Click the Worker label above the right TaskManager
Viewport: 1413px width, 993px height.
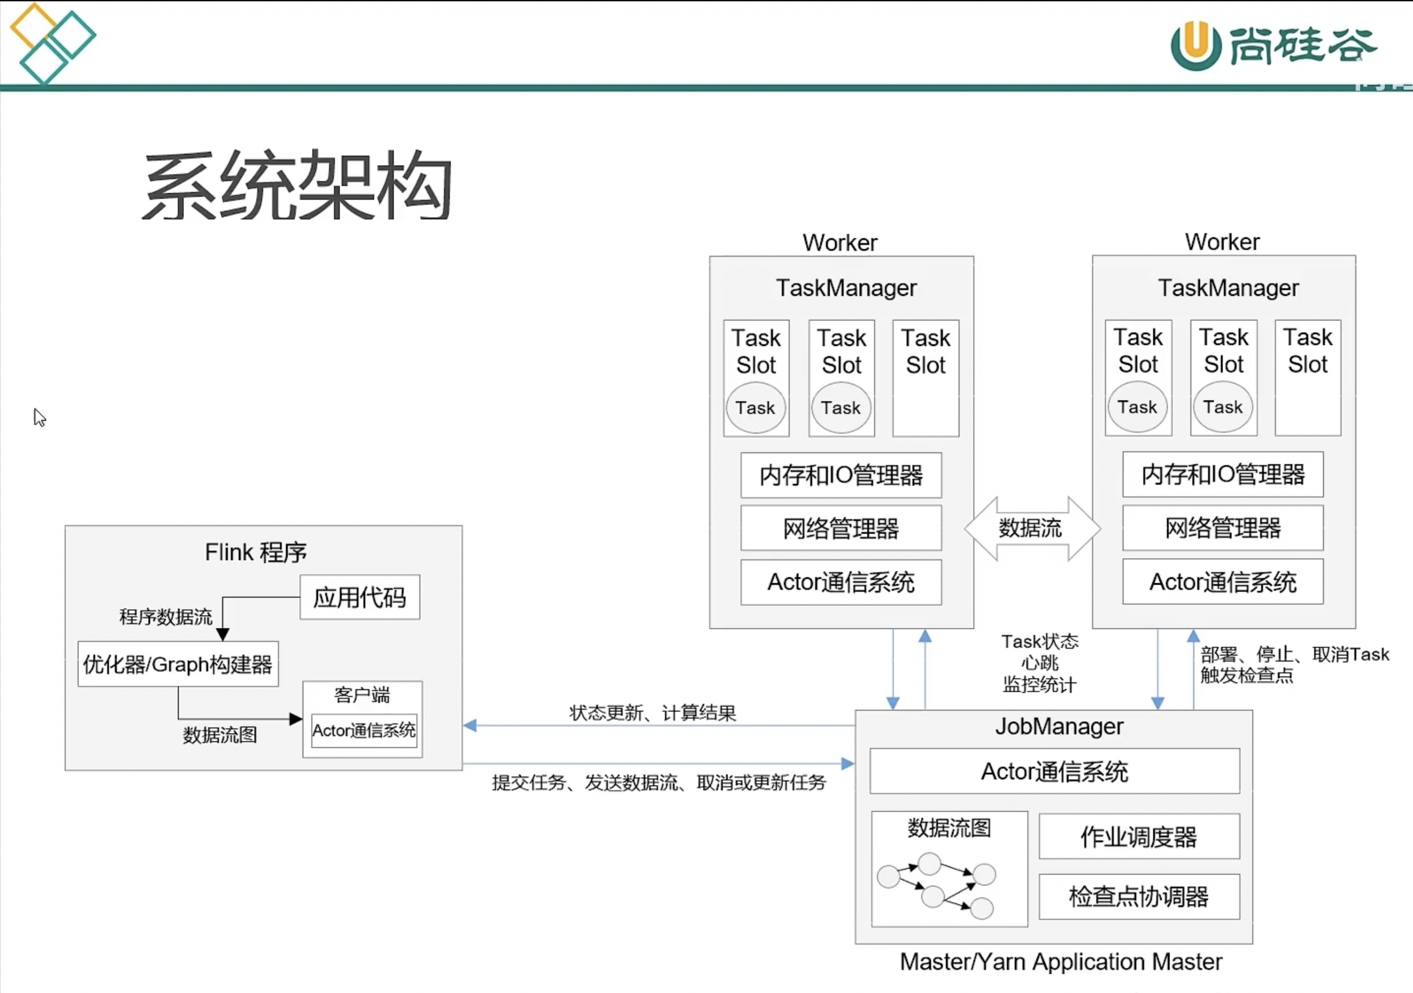click(x=1222, y=242)
